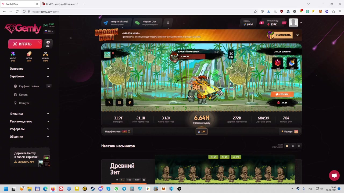This screenshot has height=193, width=344.
Task: Open the Квесты menu item
Action: (x=24, y=95)
